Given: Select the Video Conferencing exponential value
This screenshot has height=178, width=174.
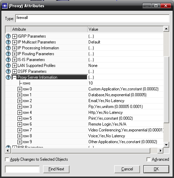Looking at the screenshot, I should [x=126, y=130].
